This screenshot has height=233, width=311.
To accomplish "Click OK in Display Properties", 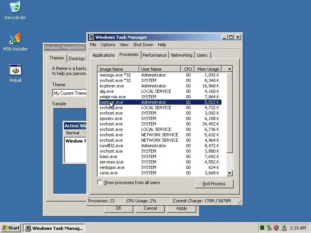I will (x=119, y=209).
